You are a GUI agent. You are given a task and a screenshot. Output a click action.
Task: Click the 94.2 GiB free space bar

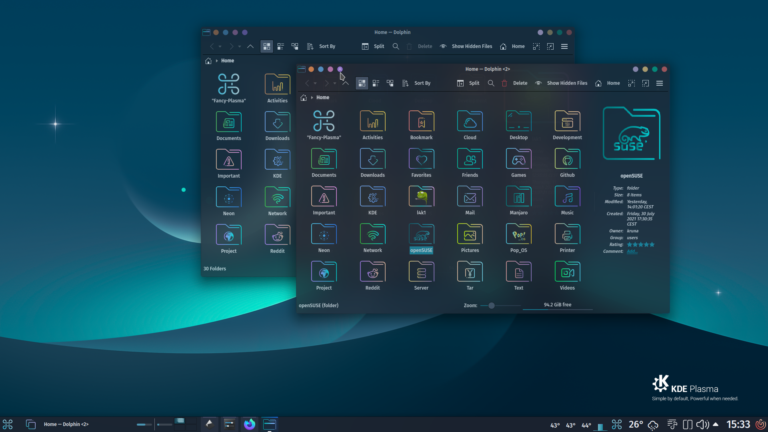[558, 306]
